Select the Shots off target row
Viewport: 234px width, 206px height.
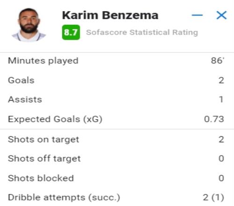click(x=117, y=159)
